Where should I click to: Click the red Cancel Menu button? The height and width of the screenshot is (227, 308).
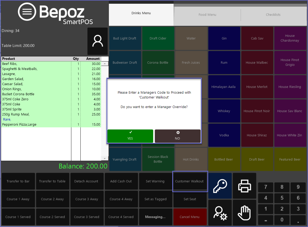pyautogui.click(x=190, y=217)
